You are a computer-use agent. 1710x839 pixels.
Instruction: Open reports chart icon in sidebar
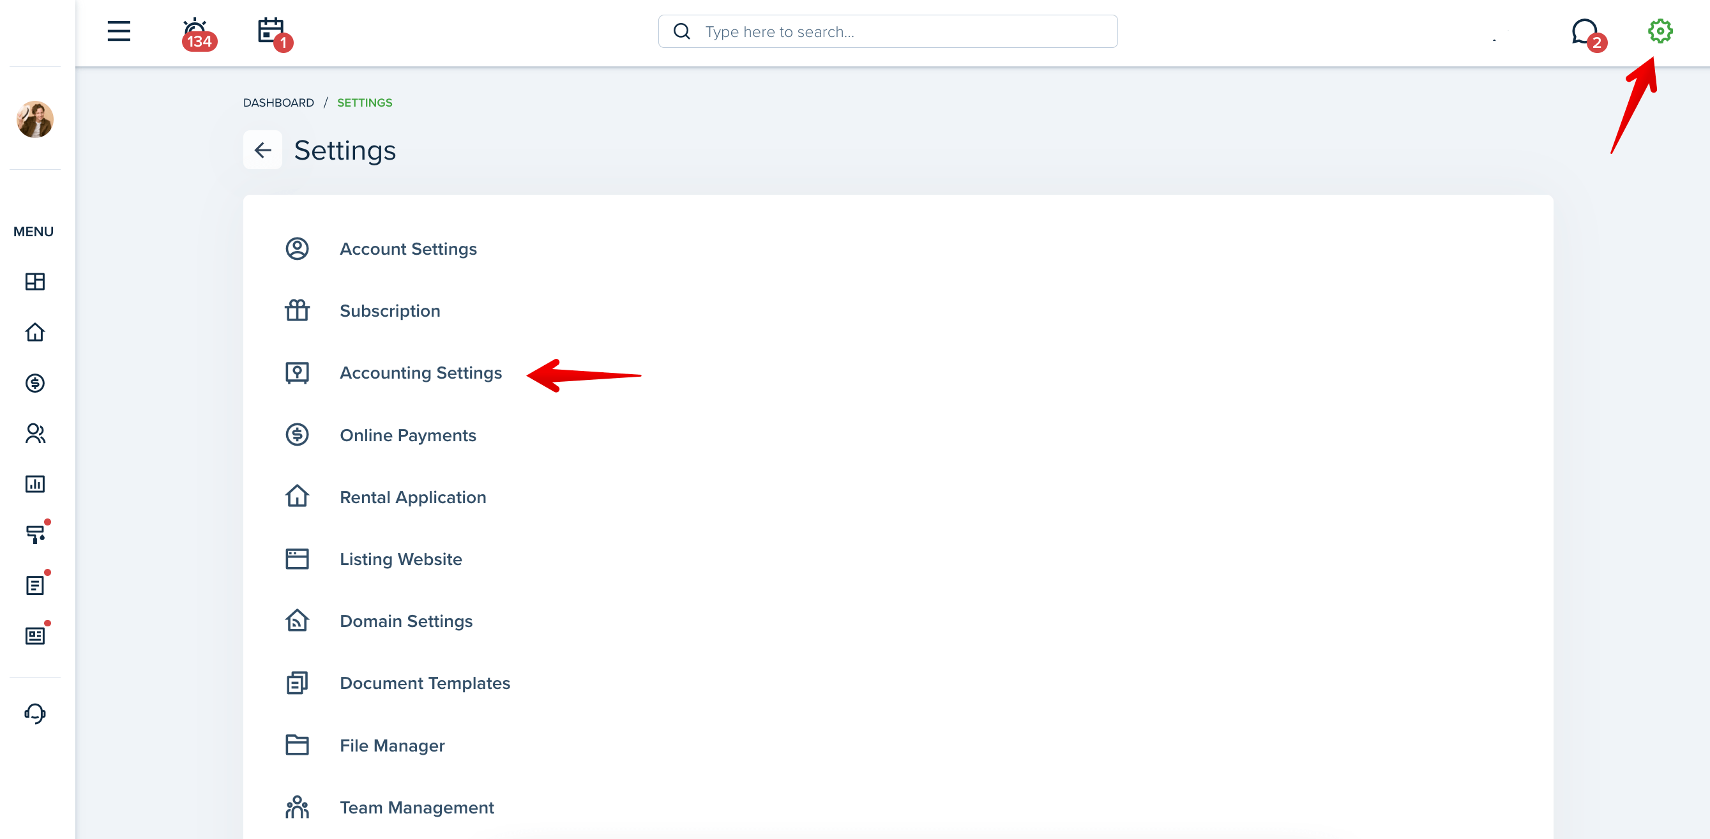(35, 484)
